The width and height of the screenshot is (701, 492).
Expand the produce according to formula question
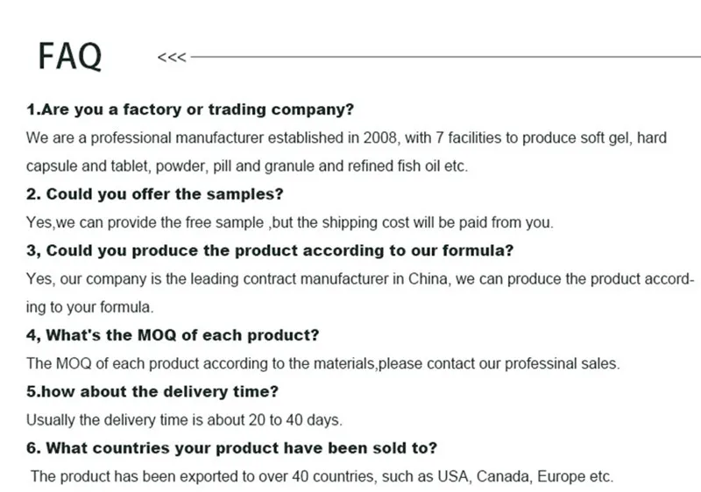click(x=270, y=250)
